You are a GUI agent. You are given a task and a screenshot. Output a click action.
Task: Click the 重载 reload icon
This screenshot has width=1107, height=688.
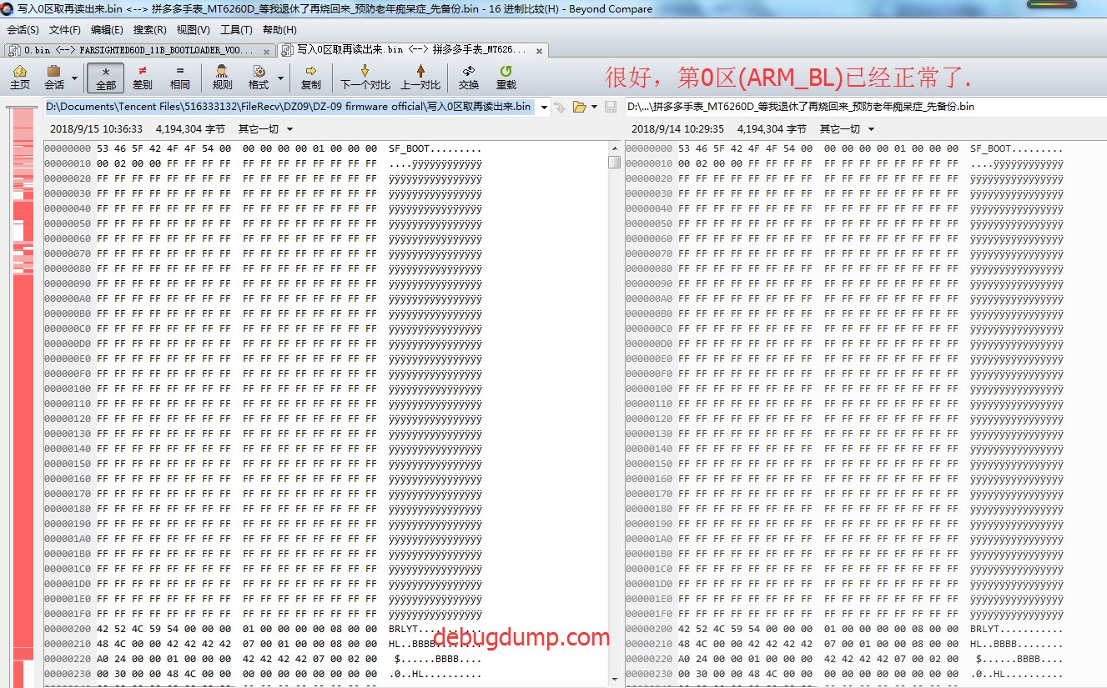click(506, 78)
